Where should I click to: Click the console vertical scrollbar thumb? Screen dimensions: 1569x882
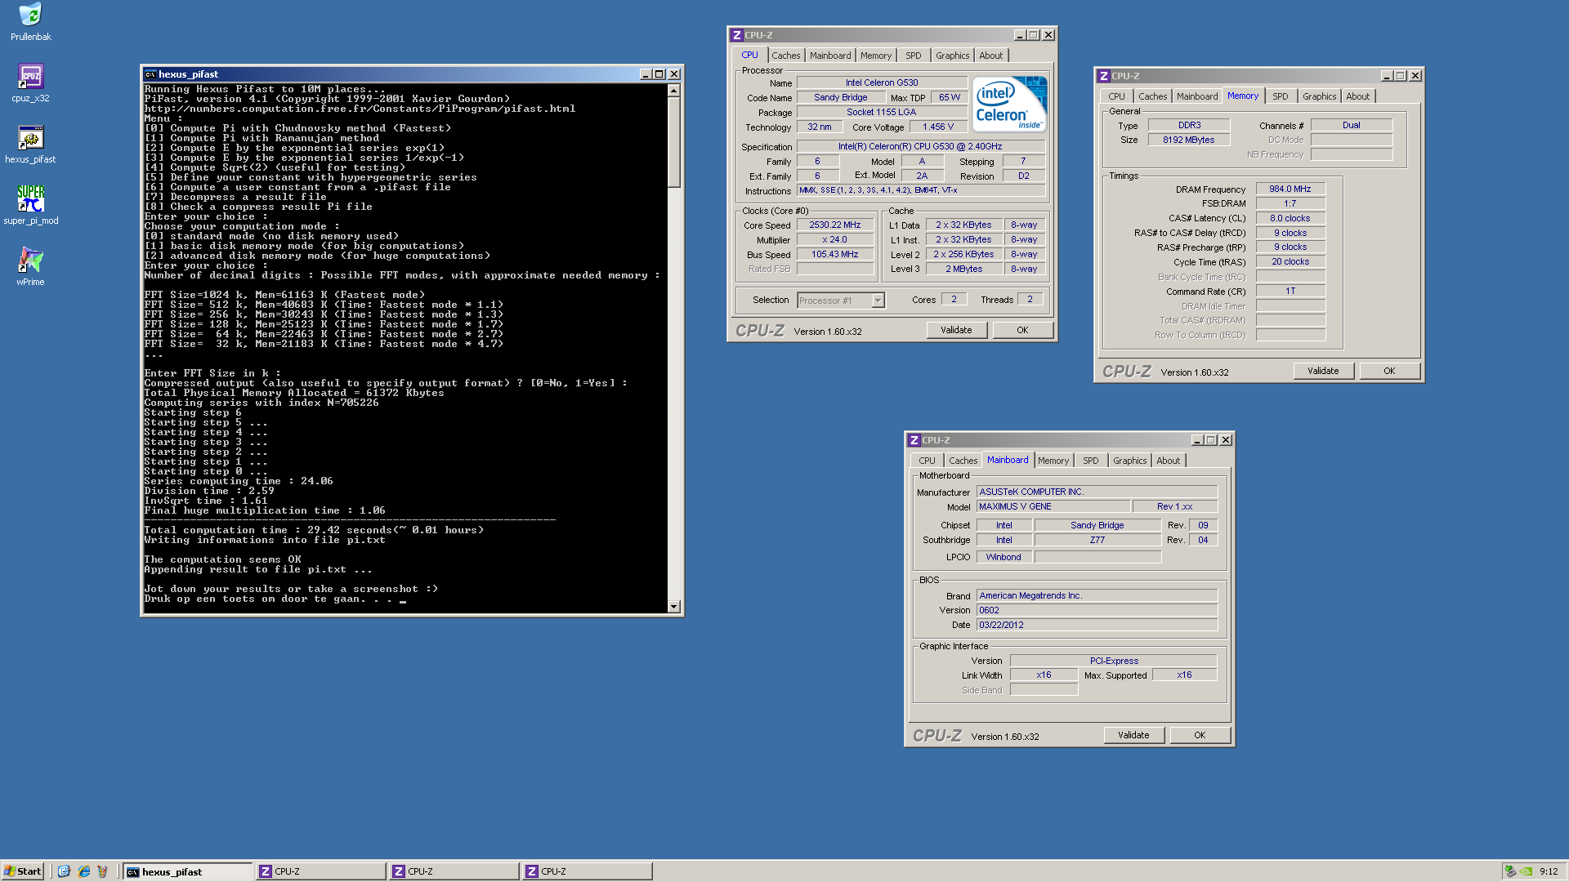(x=674, y=142)
